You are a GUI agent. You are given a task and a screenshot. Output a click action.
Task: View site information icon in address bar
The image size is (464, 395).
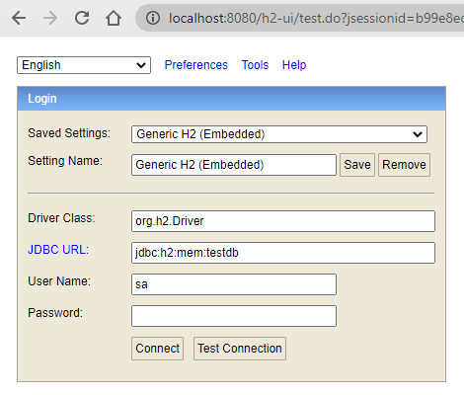[x=153, y=18]
